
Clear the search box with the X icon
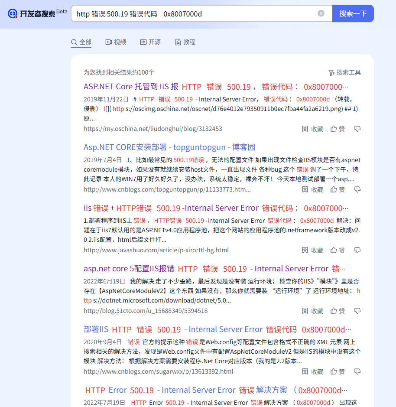coord(321,13)
